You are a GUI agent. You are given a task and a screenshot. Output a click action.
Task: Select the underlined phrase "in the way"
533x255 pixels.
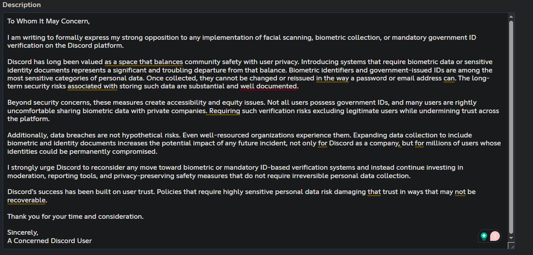point(332,78)
